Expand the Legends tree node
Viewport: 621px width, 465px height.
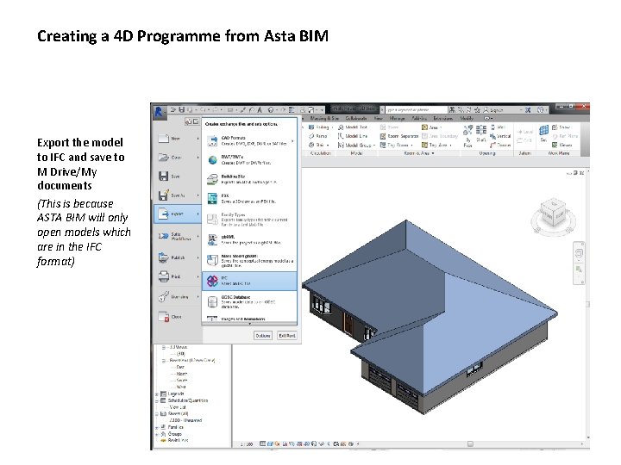point(156,394)
